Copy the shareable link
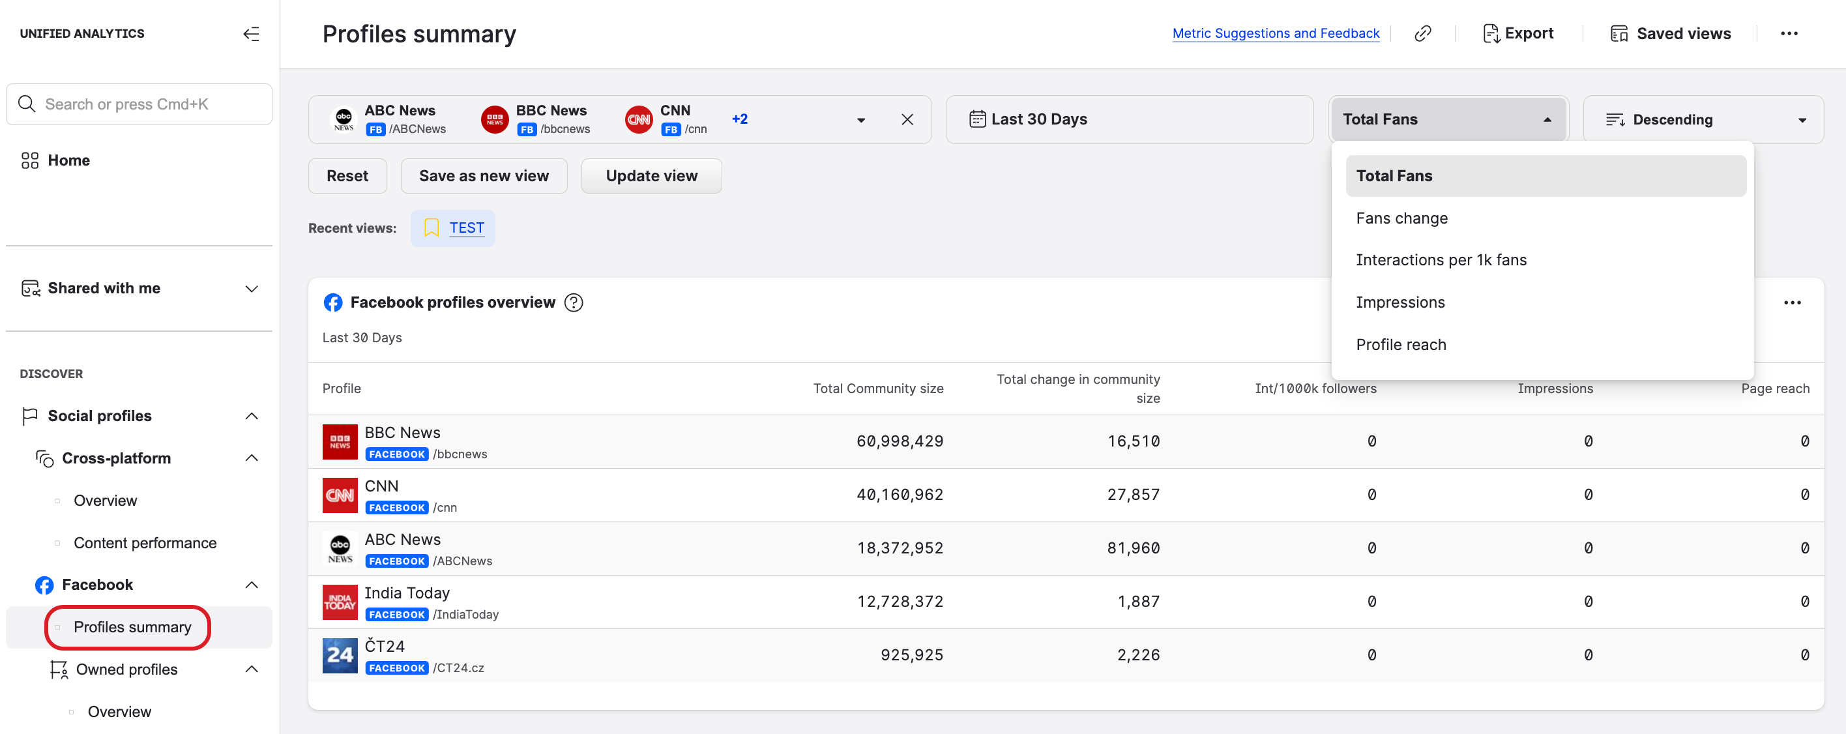This screenshot has height=734, width=1846. [1423, 33]
